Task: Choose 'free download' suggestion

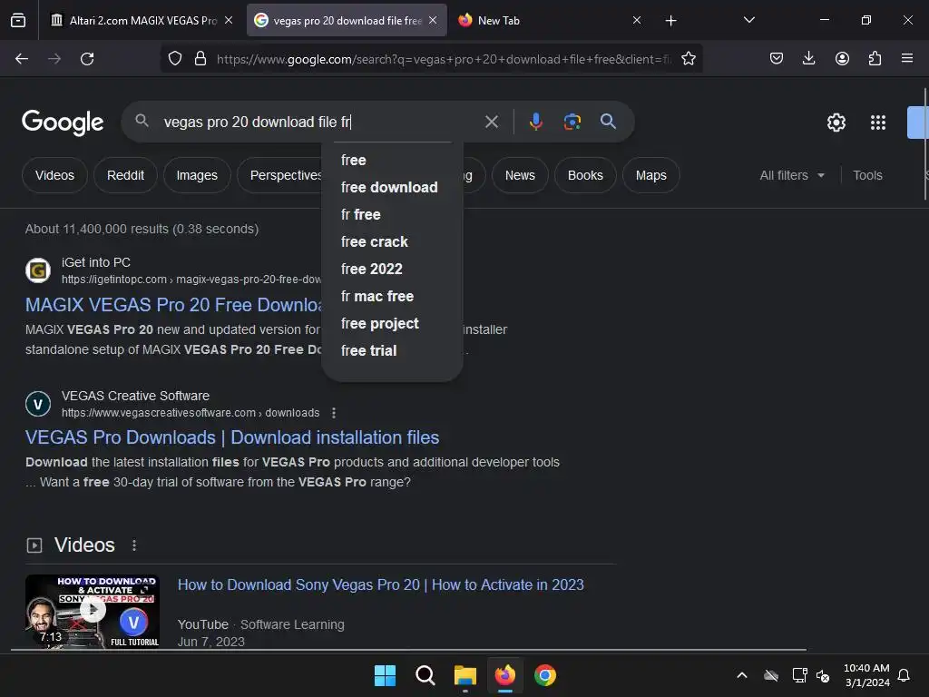Action: [392, 187]
